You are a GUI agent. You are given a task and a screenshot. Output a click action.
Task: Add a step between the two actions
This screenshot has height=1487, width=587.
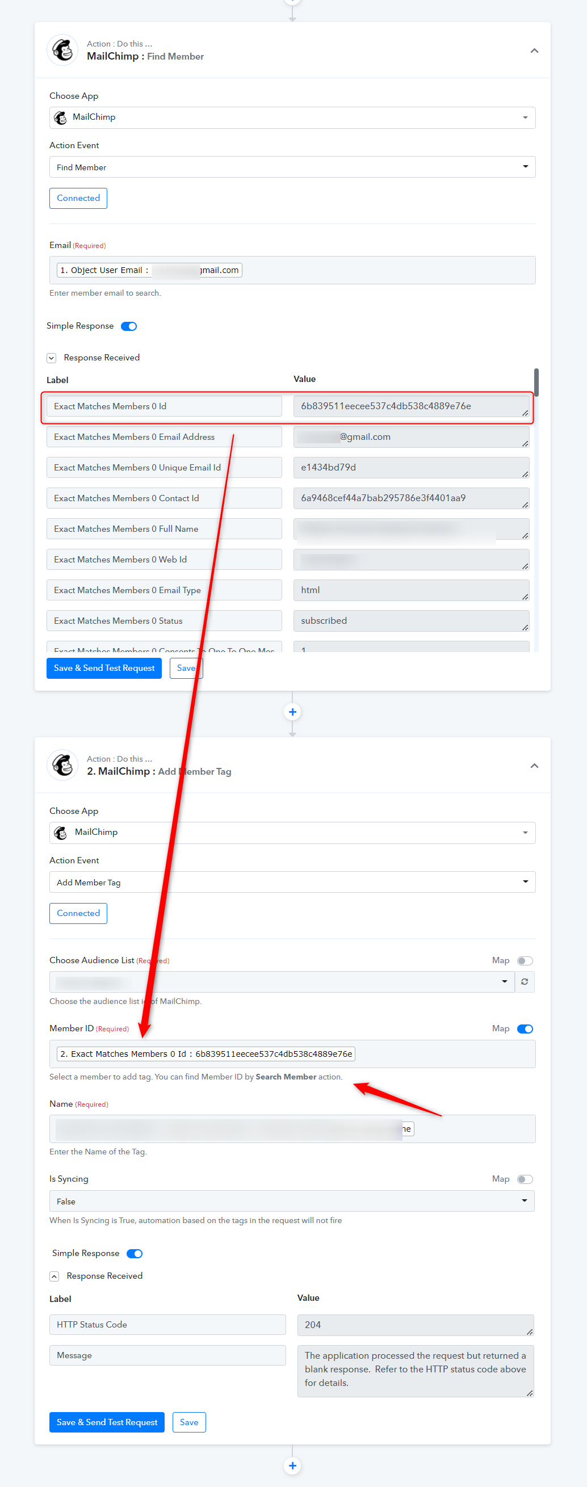point(292,712)
